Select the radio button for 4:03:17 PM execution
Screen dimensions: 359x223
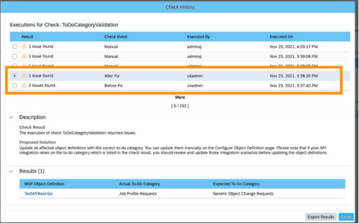click(x=15, y=47)
